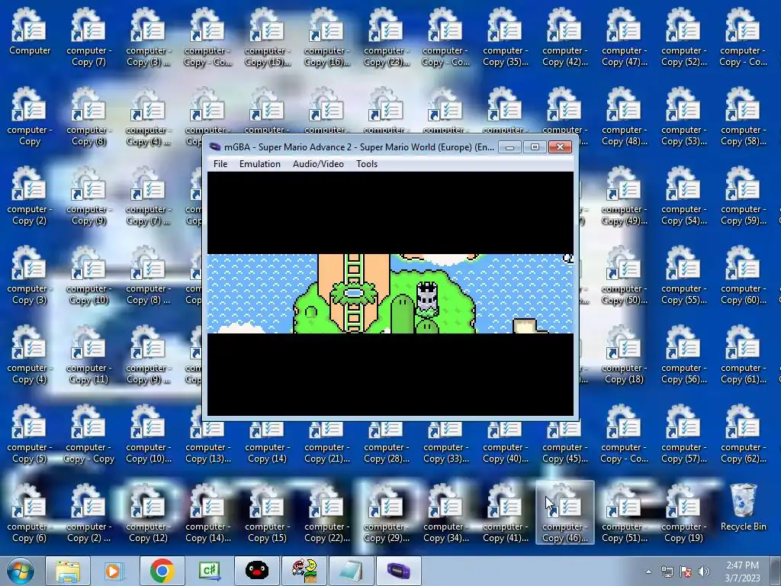Screen dimensions: 781x586
Task: Select the computer - Copy (23) shortcut
Action: coord(386,37)
